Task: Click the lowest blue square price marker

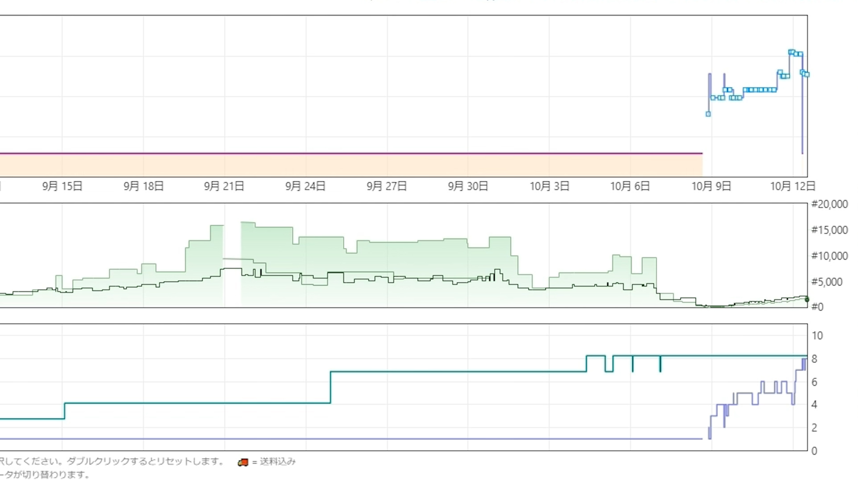Action: point(708,114)
